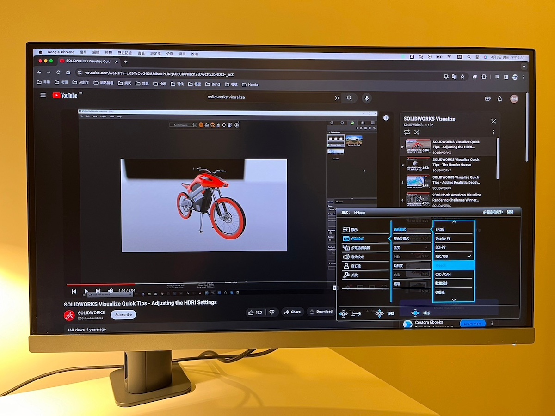
Task: Show video info card icon
Action: 386,118
